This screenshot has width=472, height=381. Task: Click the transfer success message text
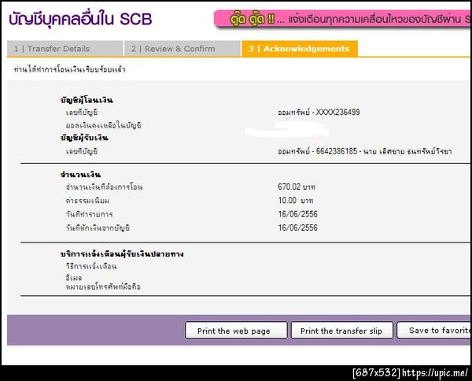pyautogui.click(x=69, y=69)
